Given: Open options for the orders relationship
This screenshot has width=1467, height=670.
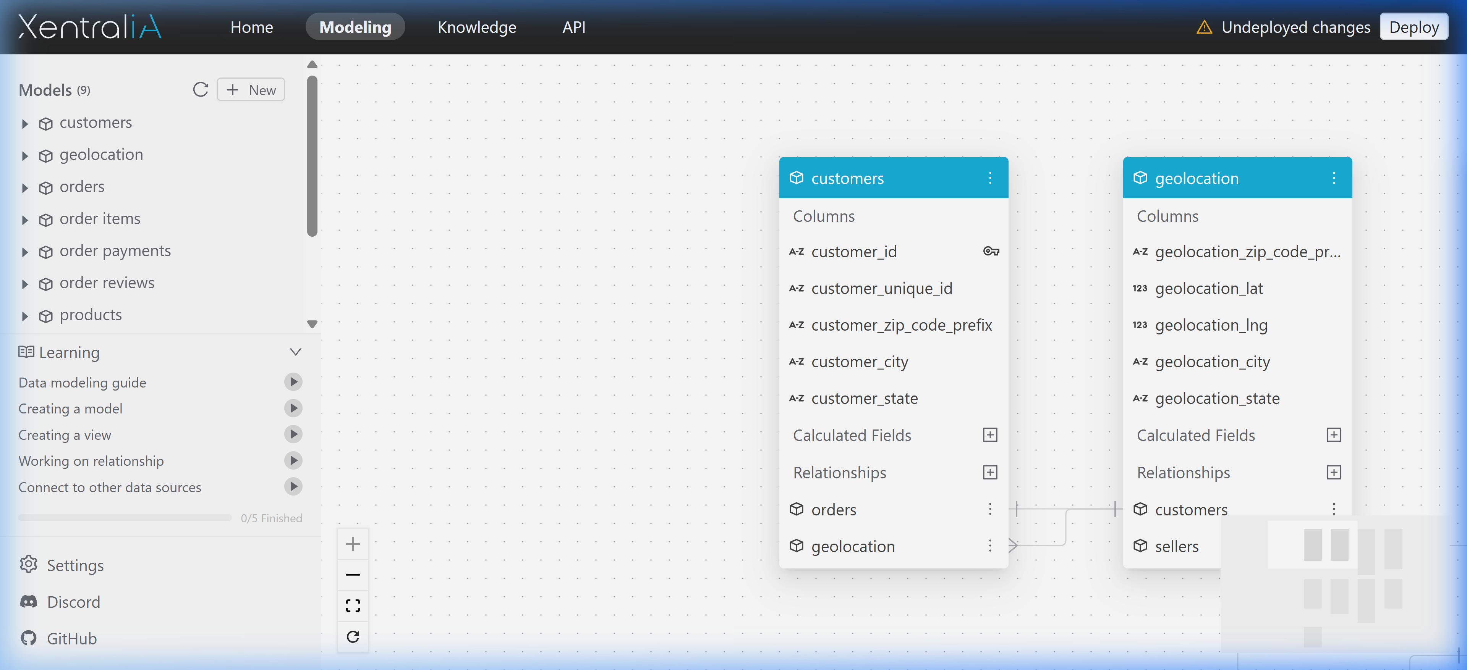Looking at the screenshot, I should point(990,510).
